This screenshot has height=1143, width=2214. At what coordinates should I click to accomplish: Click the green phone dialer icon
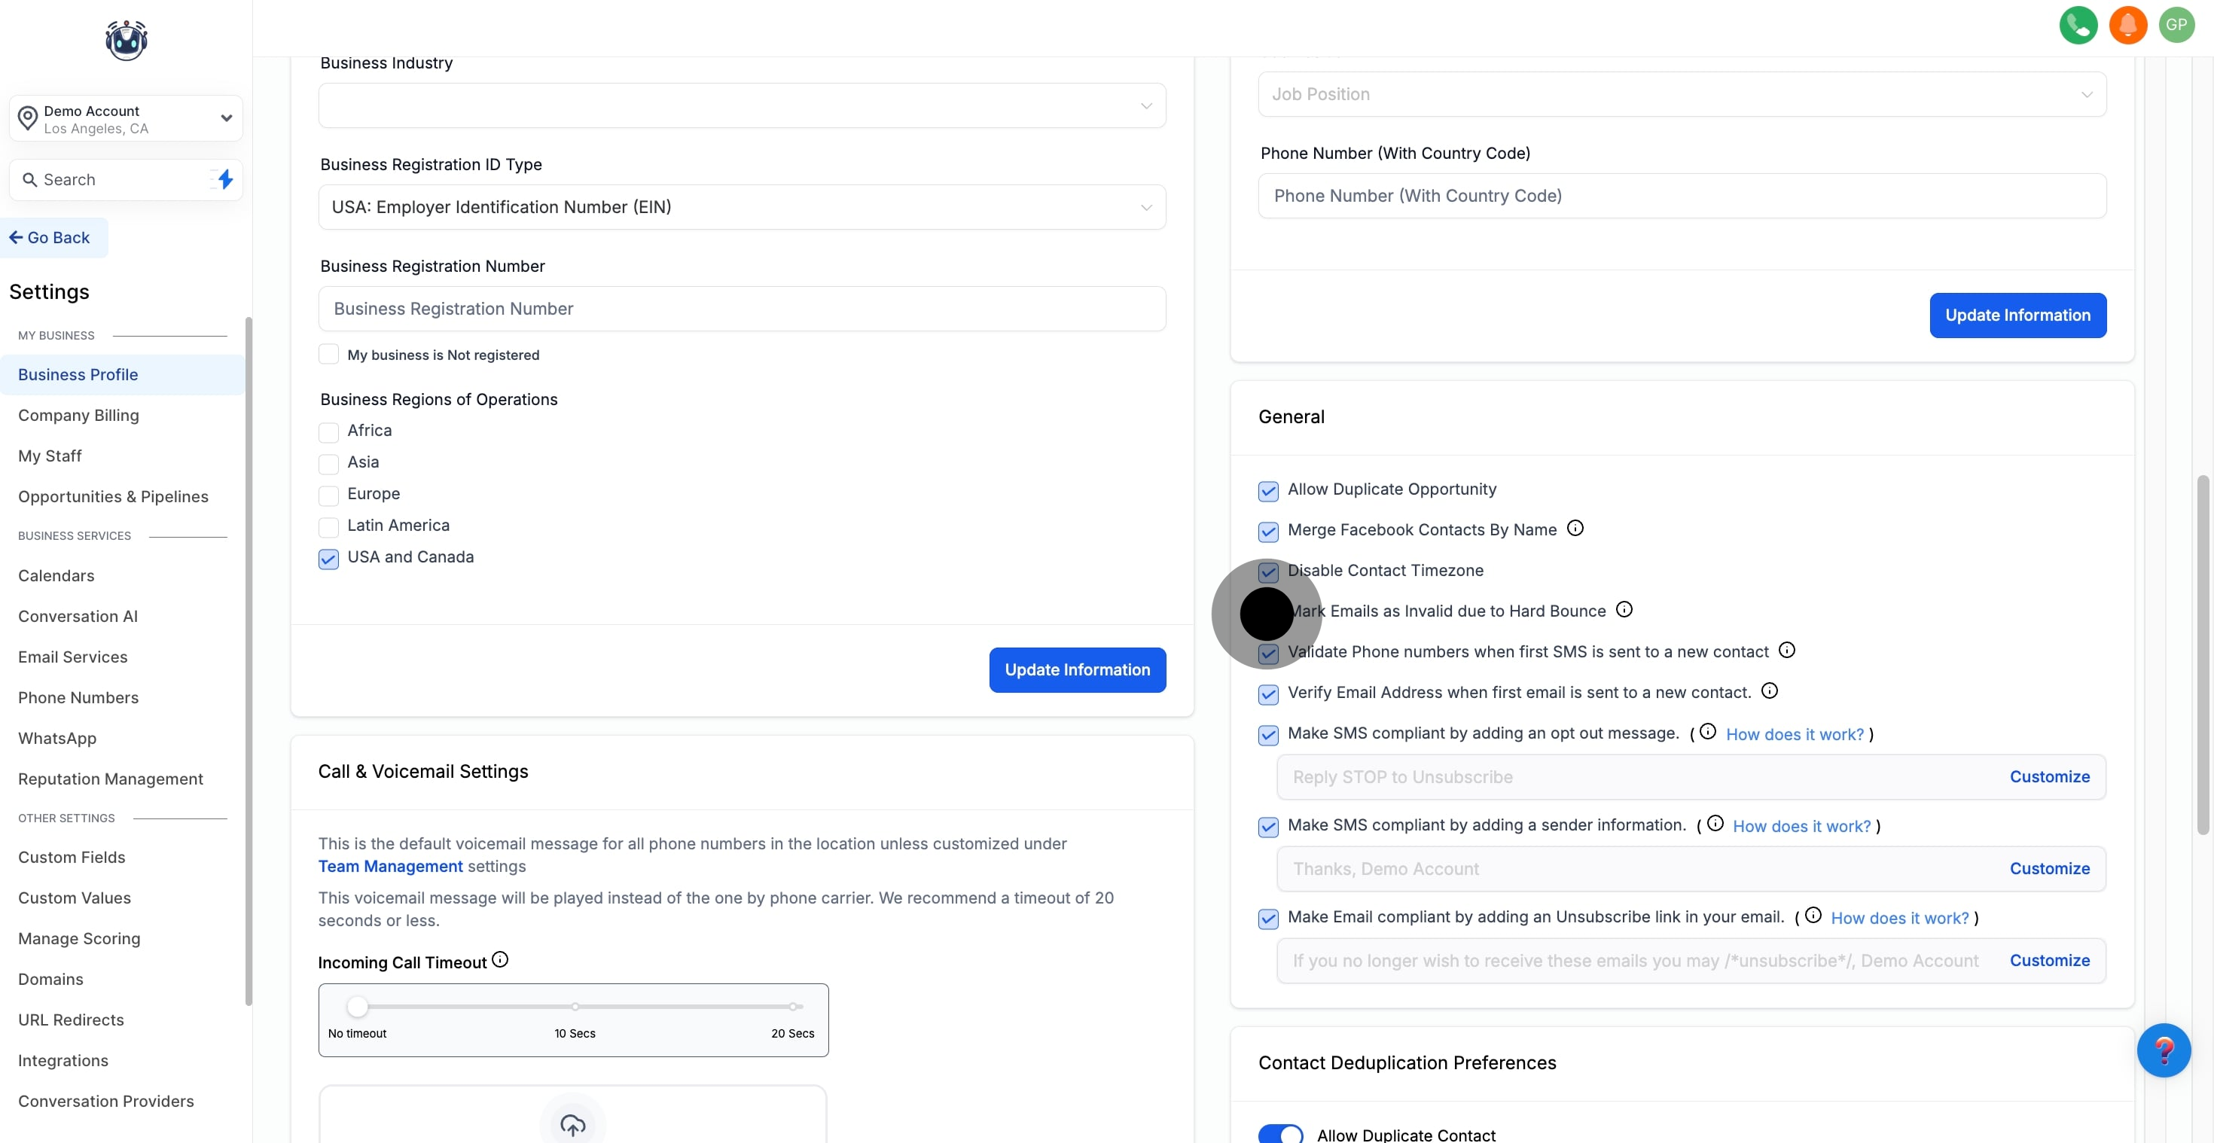click(2078, 25)
